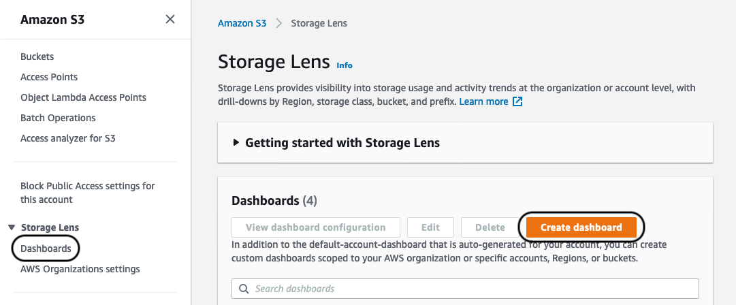
Task: Open the Storage Lens Info link
Action: [x=345, y=65]
